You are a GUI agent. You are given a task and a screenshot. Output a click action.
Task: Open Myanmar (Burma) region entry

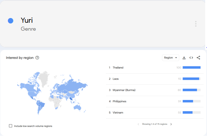pyautogui.click(x=155, y=90)
